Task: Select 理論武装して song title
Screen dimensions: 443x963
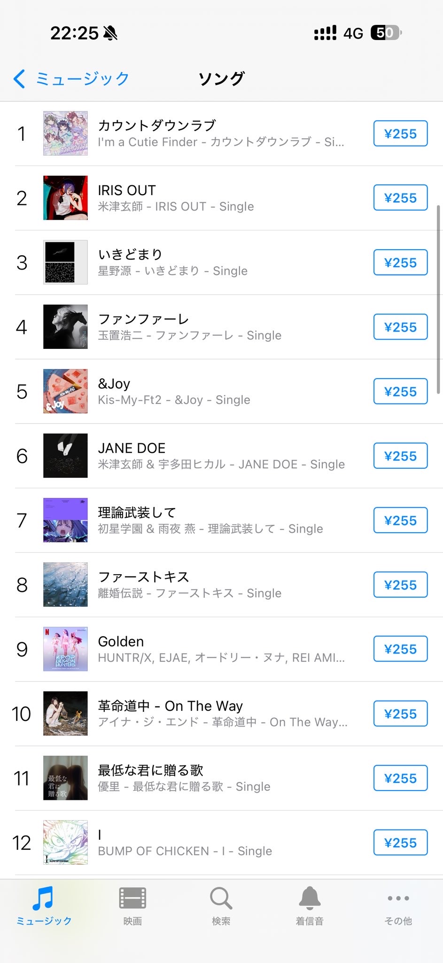Action: click(137, 512)
